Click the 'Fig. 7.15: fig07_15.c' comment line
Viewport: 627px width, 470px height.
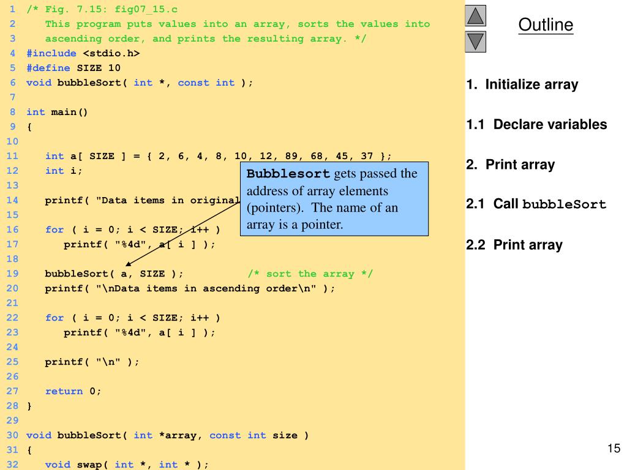pyautogui.click(x=102, y=9)
